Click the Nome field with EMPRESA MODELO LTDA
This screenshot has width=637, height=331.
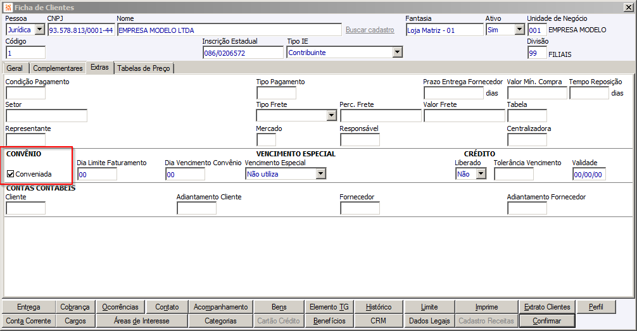229,30
